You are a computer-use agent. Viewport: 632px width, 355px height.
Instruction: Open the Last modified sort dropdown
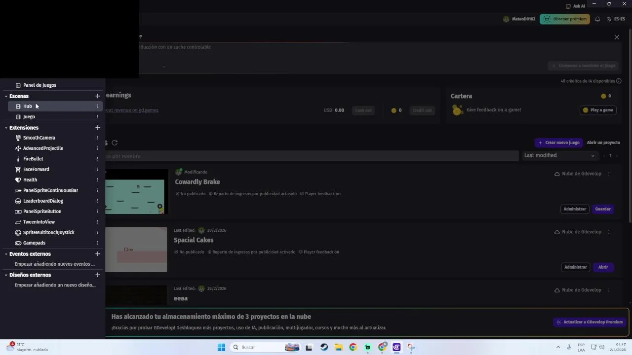tap(559, 156)
